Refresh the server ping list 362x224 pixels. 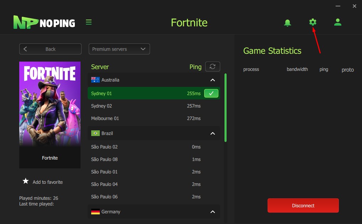212,67
